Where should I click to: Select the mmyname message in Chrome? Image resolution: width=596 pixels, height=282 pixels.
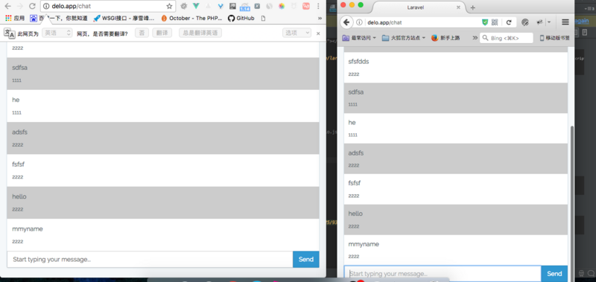click(162, 234)
